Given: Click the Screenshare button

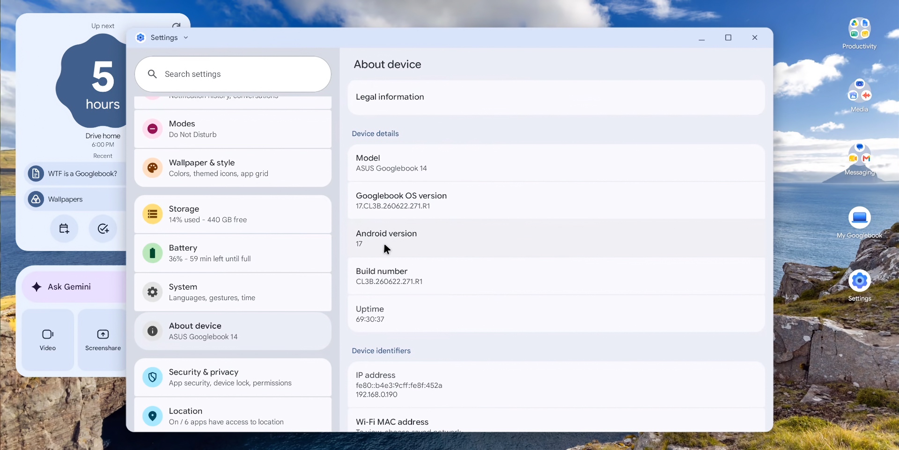Looking at the screenshot, I should (x=103, y=340).
